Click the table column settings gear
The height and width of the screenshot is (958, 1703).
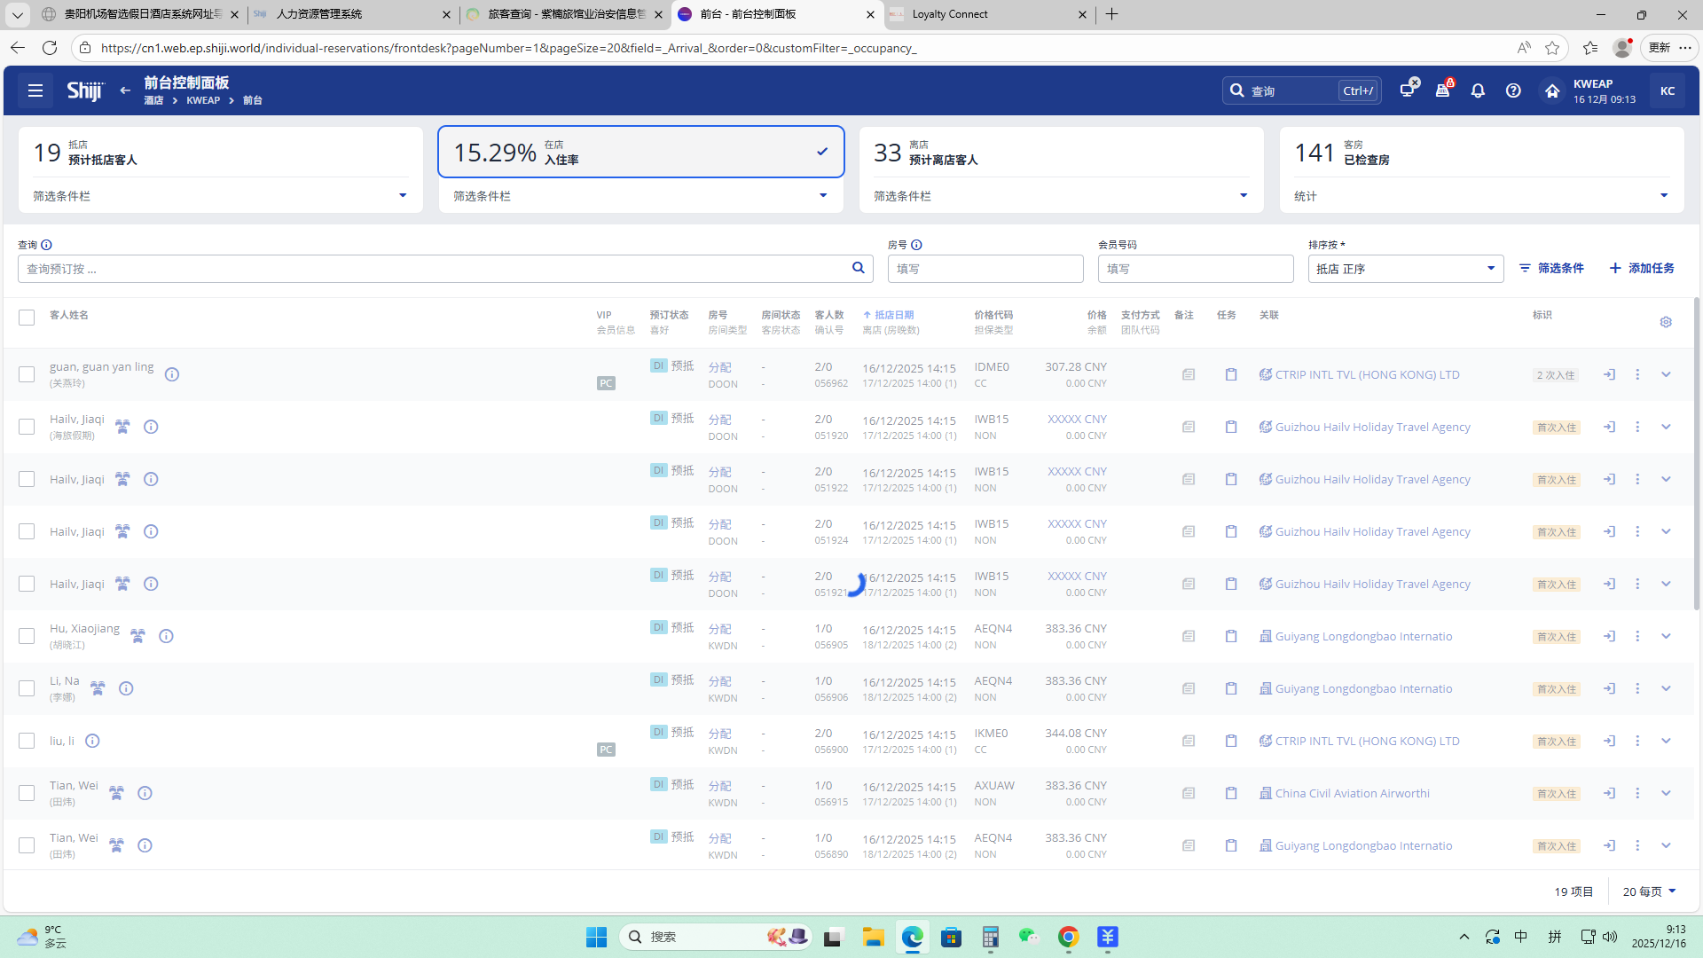coord(1666,322)
